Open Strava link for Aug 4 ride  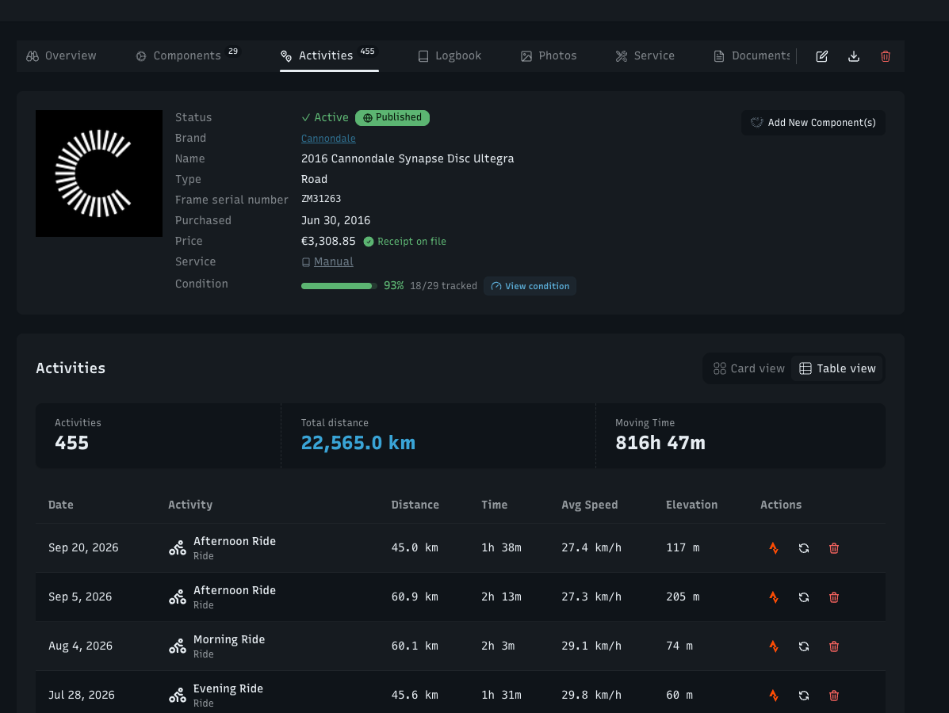(x=774, y=646)
